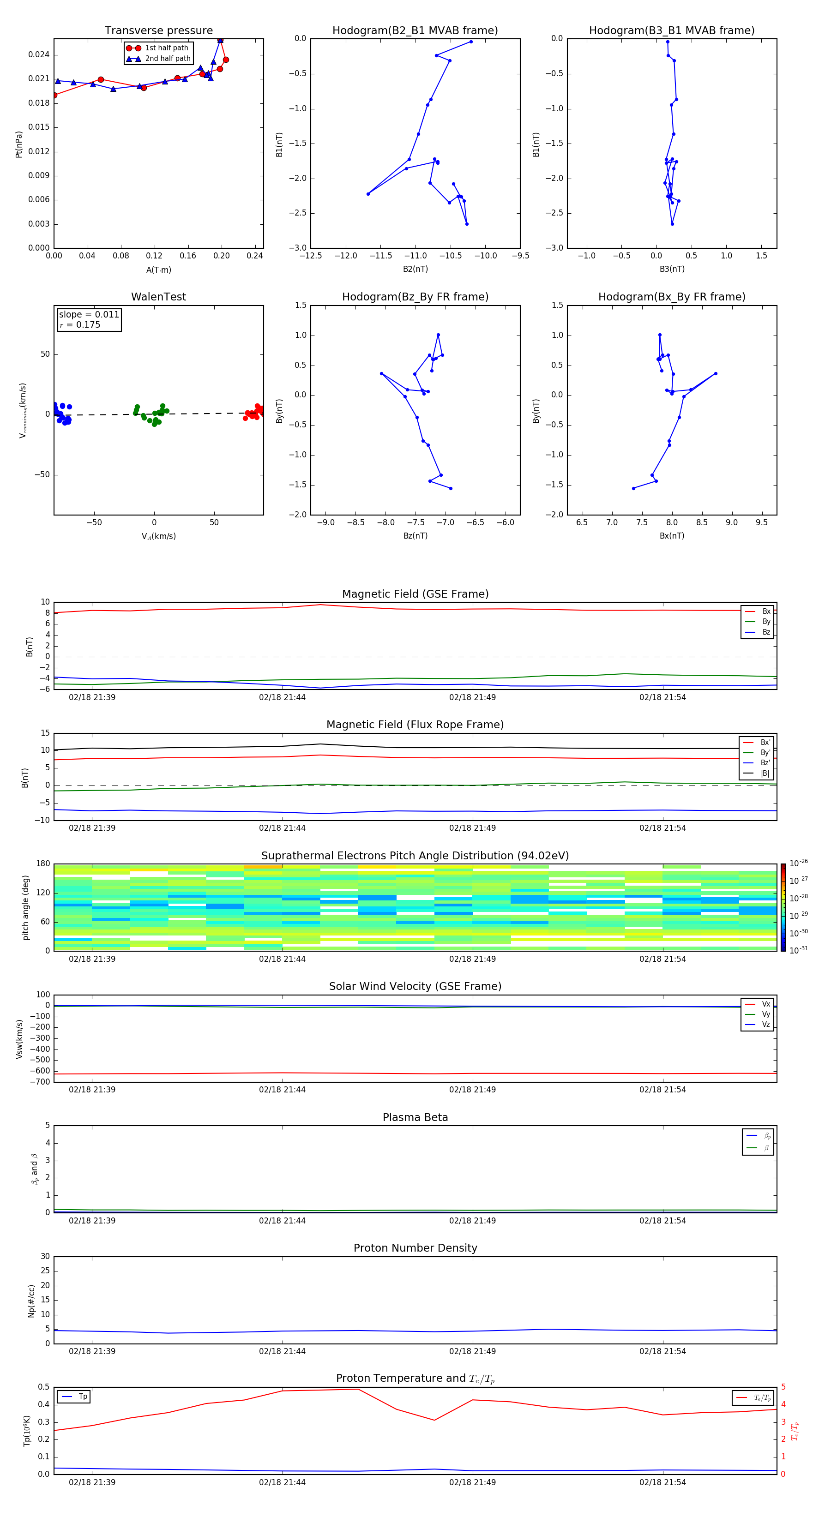Viewport: 831px width, 1523px height.
Task: Click the Te/Tp legend entry in temperature plot
Action: [x=753, y=1397]
